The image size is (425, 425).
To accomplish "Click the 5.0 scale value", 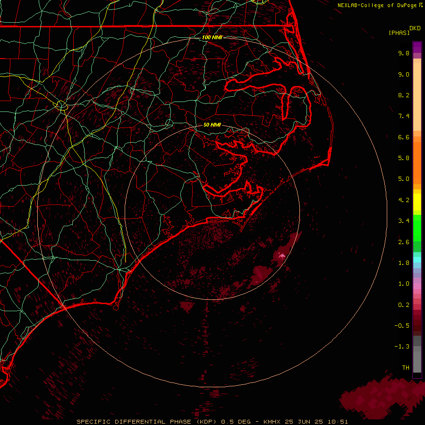I will tap(404, 179).
